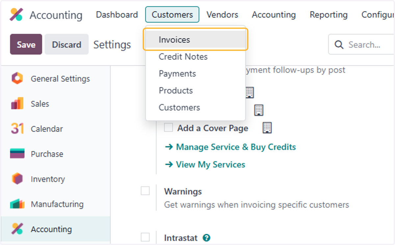Select the Sales app icon
The height and width of the screenshot is (245, 395).
17,104
